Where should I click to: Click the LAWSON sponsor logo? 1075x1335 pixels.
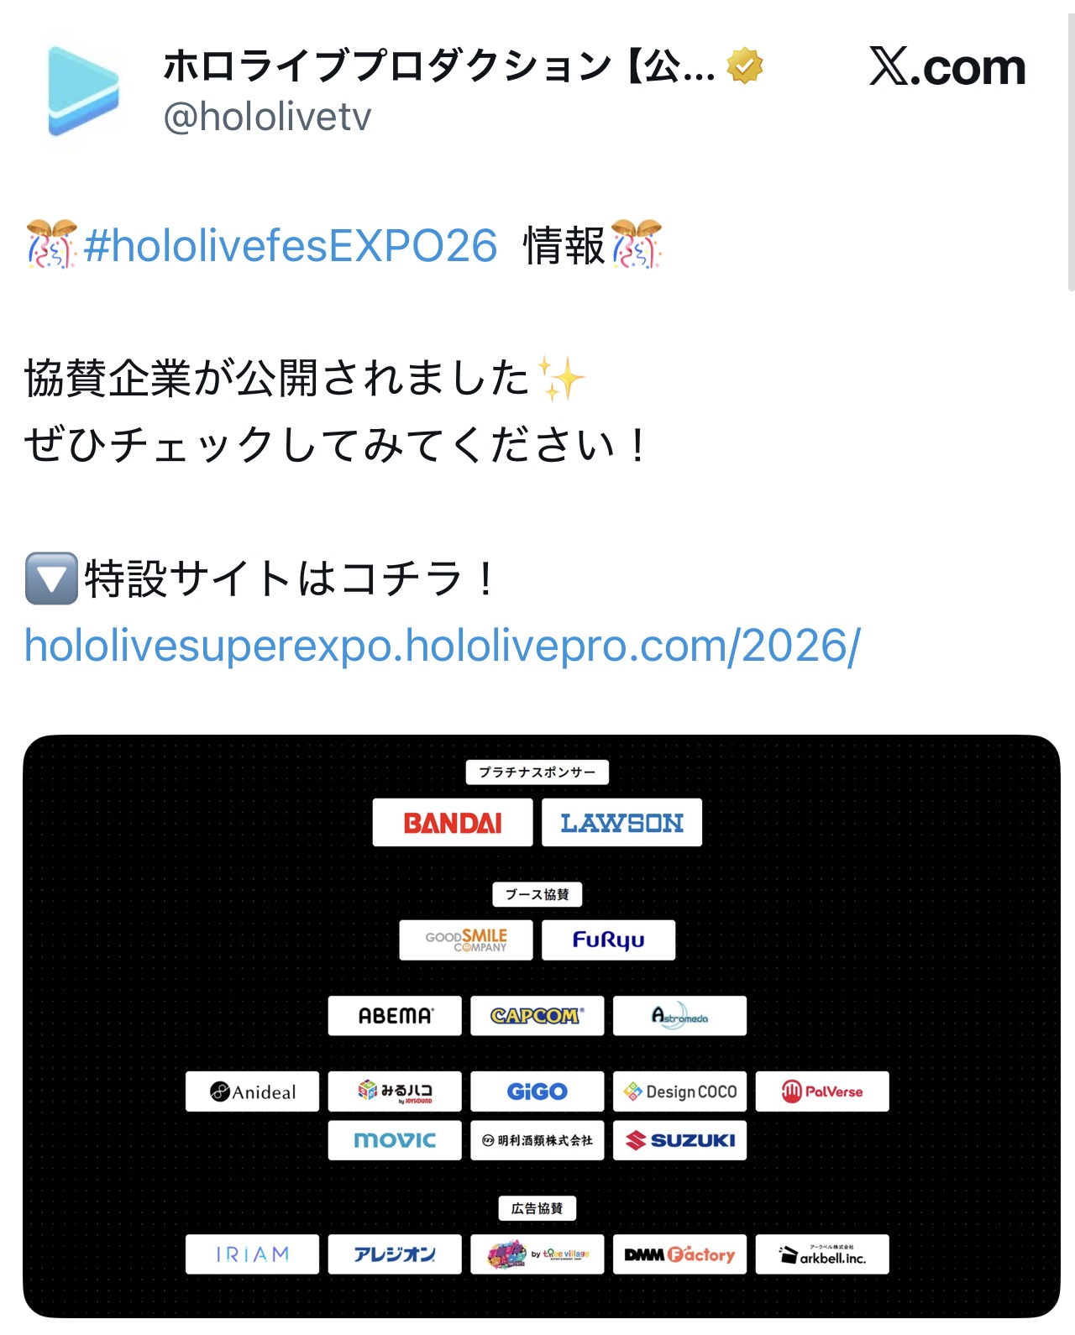pyautogui.click(x=621, y=822)
